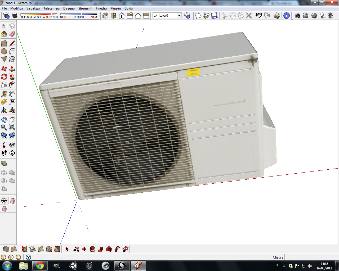Activate the Orbit tool
The width and height of the screenshot is (339, 271).
pyautogui.click(x=4, y=119)
